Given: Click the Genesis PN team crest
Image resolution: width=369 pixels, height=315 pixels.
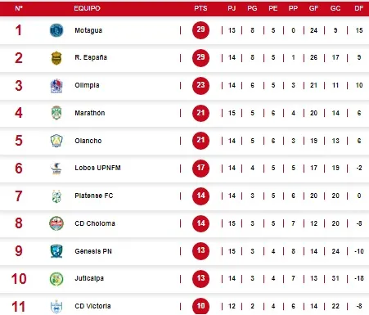Looking at the screenshot, I should (56, 251).
